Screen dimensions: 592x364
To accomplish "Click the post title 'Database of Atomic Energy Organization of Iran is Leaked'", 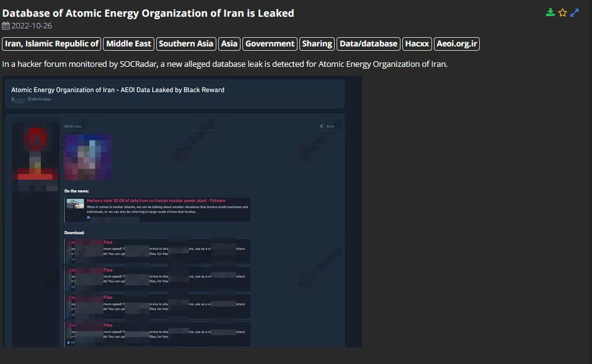I will click(148, 13).
